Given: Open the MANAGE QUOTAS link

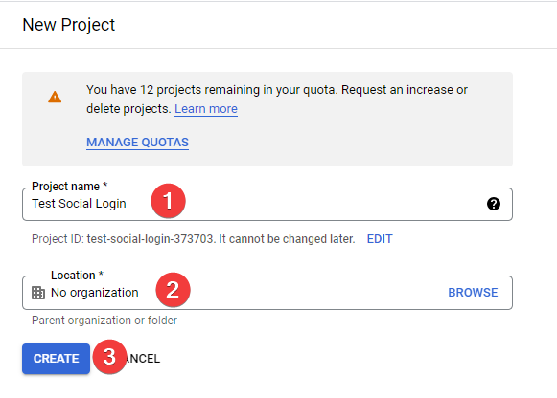Looking at the screenshot, I should 137,143.
